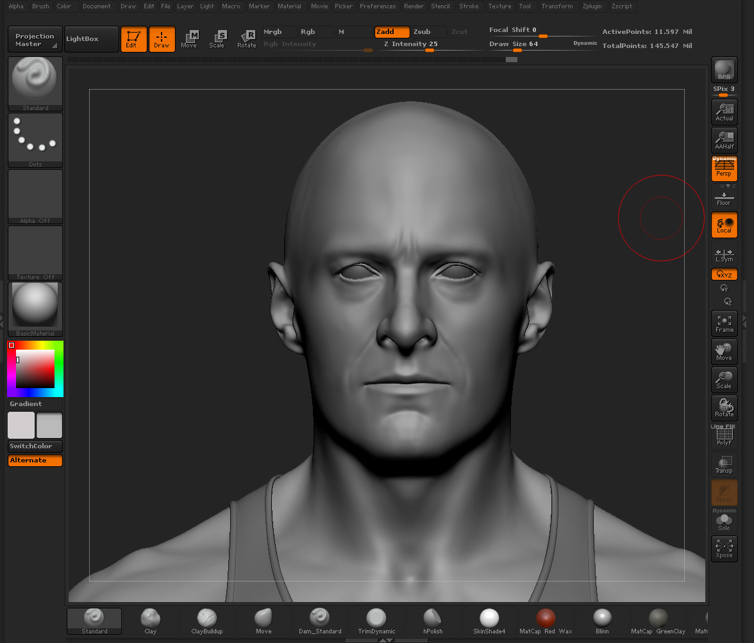Select the Standard brush in bottom shelf
754x643 pixels.
[94, 621]
